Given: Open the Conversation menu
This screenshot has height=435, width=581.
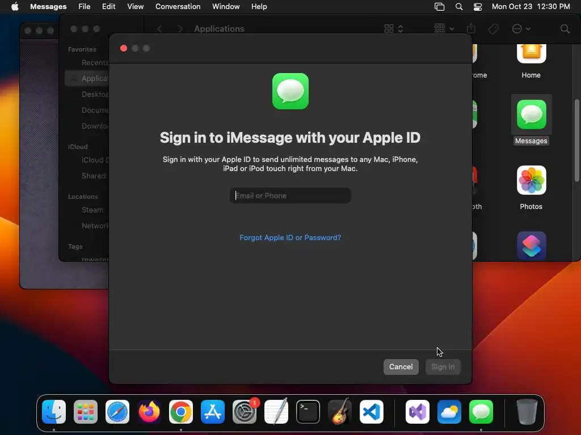Looking at the screenshot, I should [x=178, y=7].
